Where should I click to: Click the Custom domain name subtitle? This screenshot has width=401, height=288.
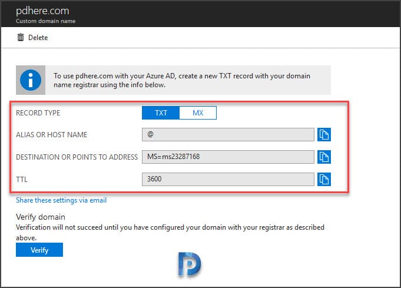click(45, 21)
